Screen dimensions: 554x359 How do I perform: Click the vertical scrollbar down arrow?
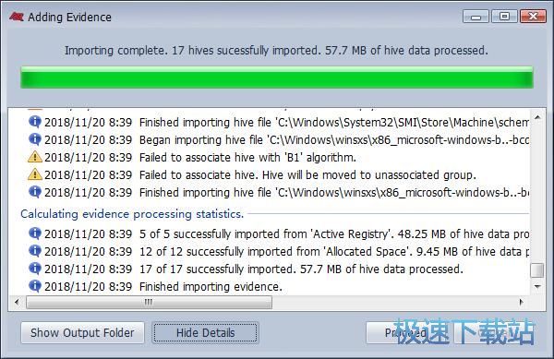pos(537,286)
